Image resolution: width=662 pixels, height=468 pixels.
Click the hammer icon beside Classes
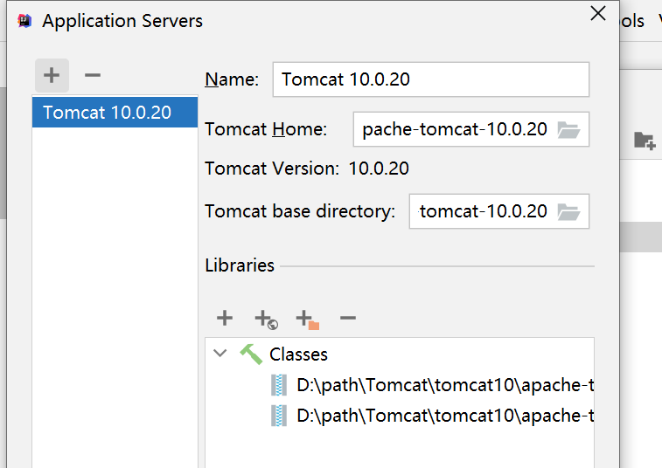click(251, 354)
